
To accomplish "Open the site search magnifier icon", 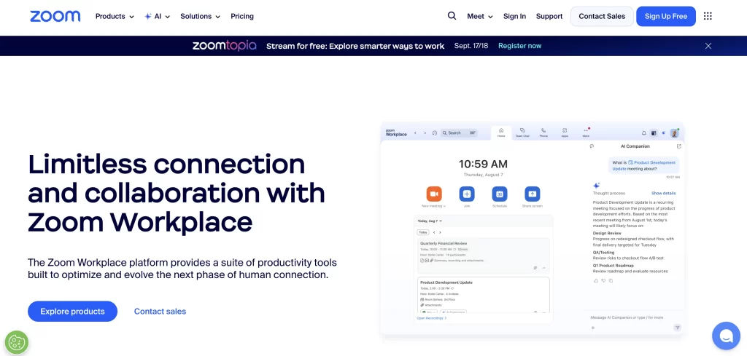I will (452, 16).
